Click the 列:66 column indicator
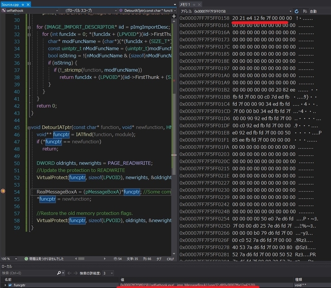 click(147, 259)
